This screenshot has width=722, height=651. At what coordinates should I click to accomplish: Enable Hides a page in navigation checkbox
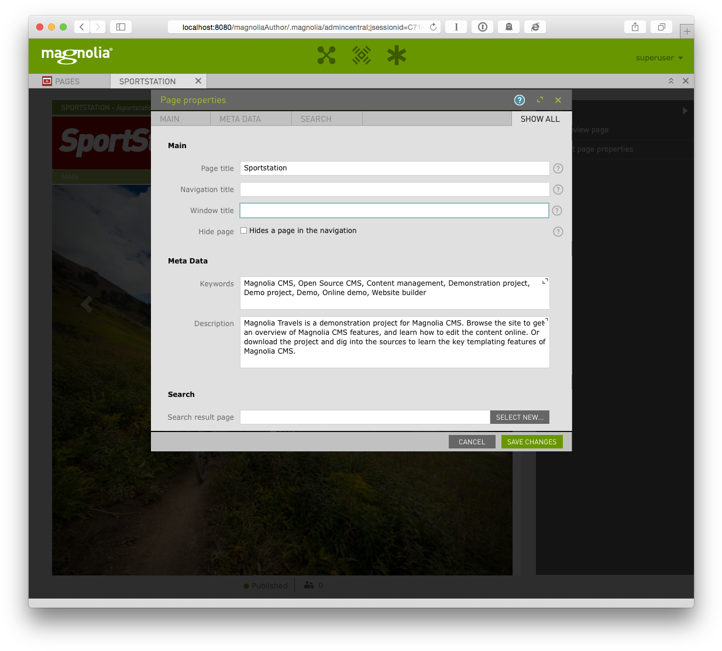click(244, 231)
